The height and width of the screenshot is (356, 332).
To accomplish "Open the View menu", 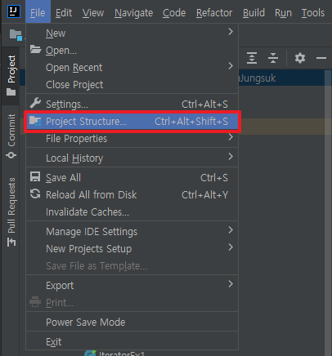I will pos(93,13).
